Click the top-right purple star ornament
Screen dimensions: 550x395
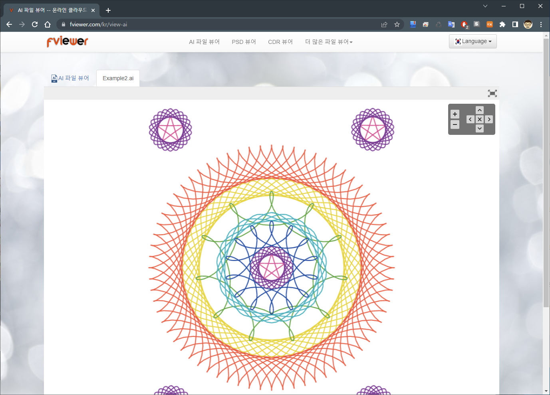pyautogui.click(x=373, y=130)
